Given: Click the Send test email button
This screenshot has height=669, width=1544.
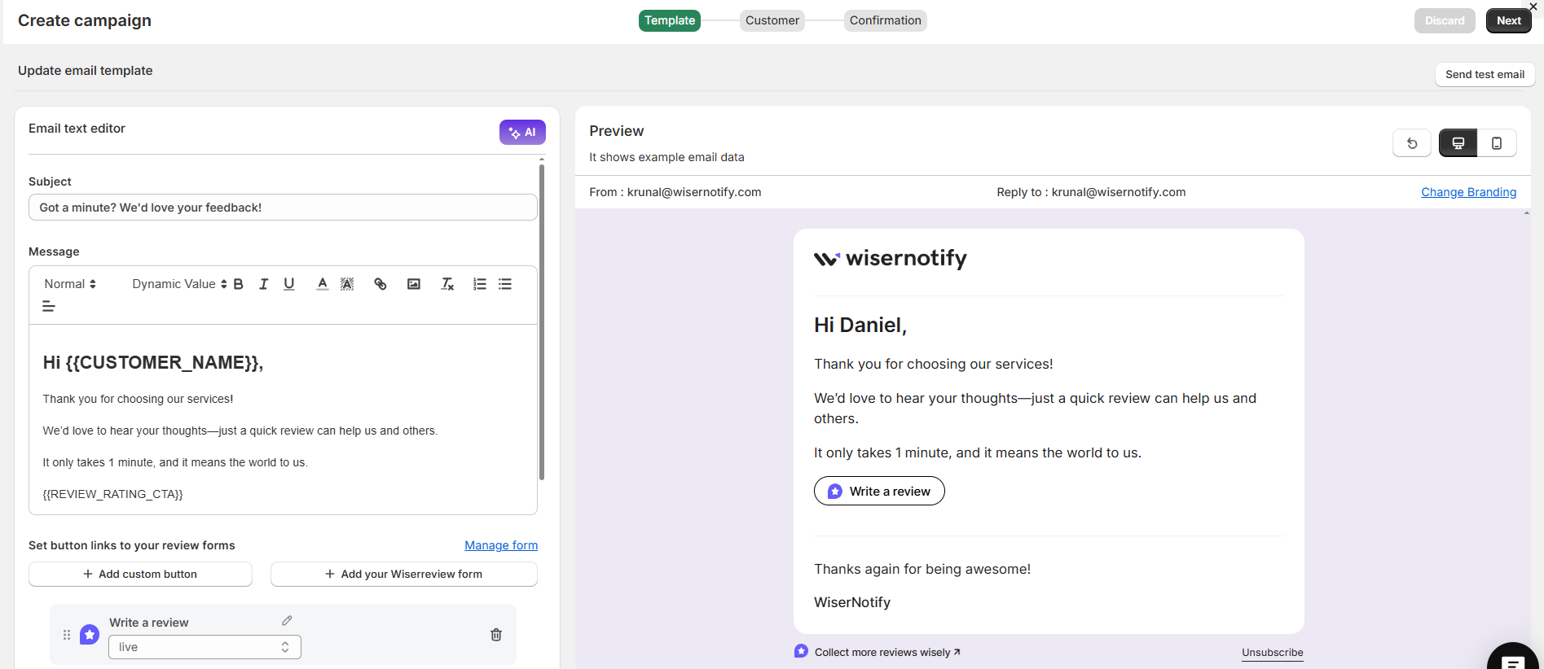Looking at the screenshot, I should pos(1485,74).
